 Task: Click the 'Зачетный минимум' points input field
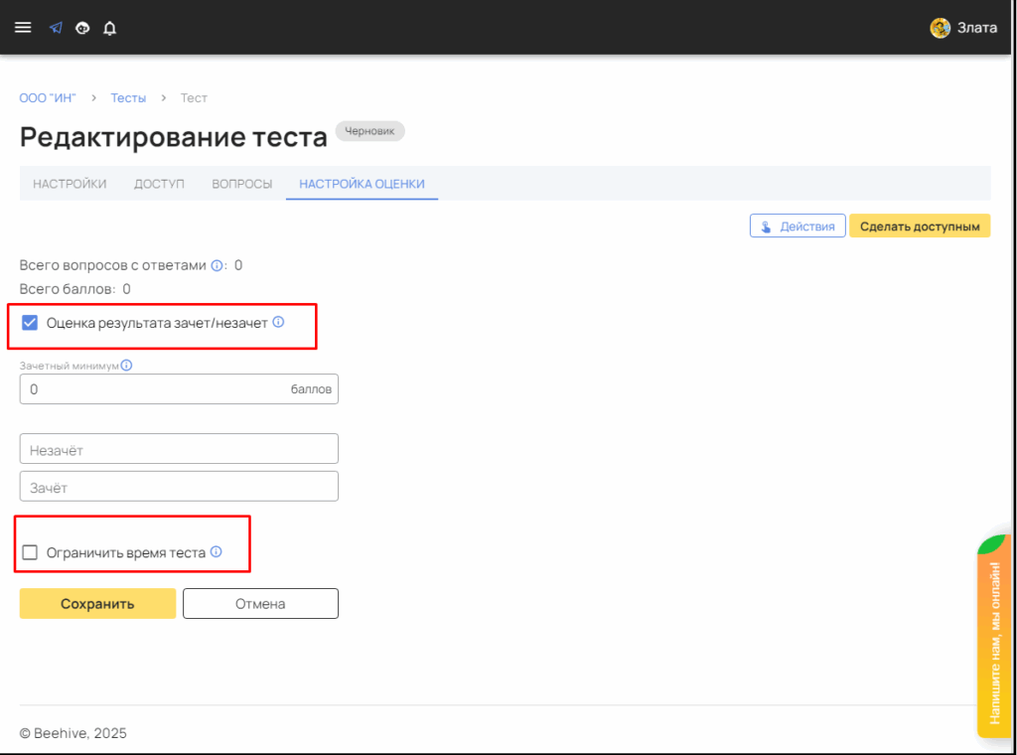tap(149, 389)
